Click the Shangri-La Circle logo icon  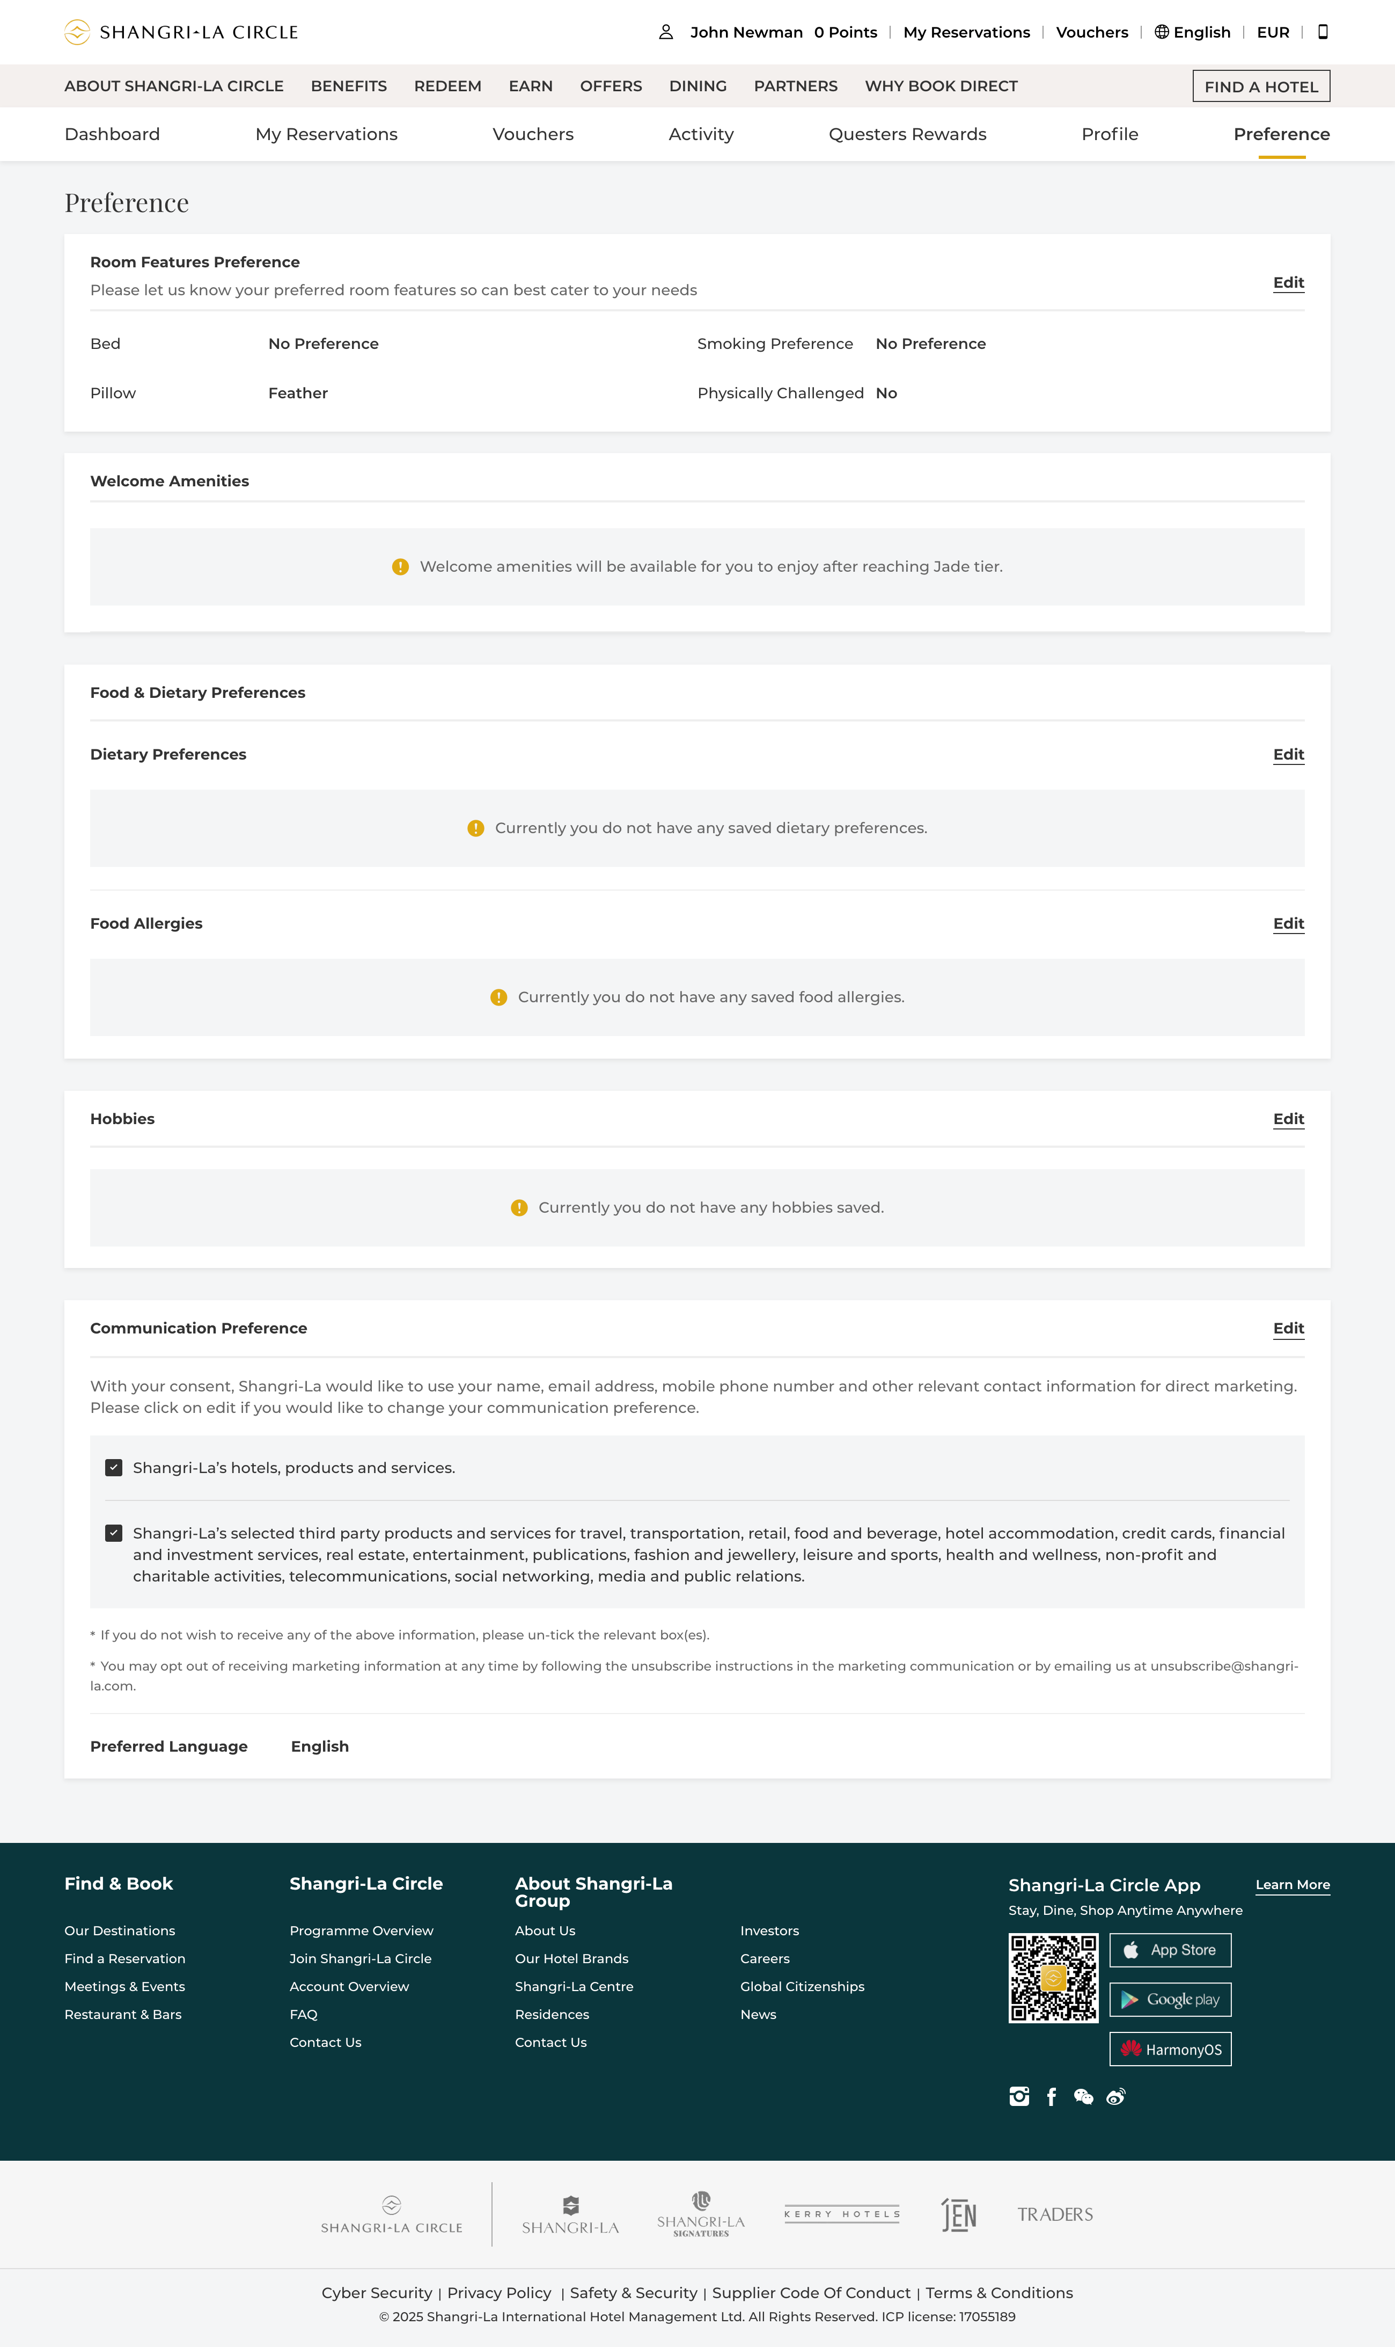coord(77,32)
